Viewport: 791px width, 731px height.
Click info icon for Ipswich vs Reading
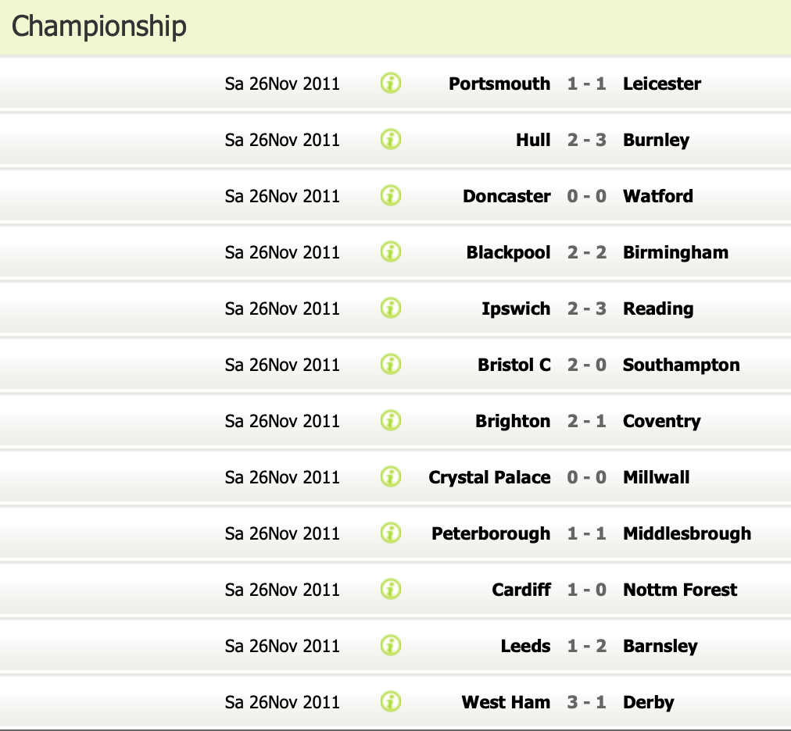pos(391,308)
